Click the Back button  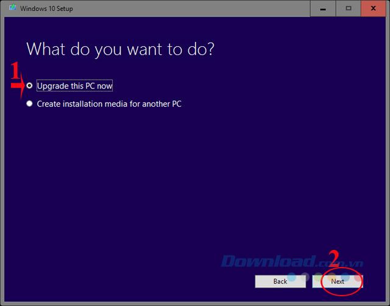pyautogui.click(x=280, y=282)
